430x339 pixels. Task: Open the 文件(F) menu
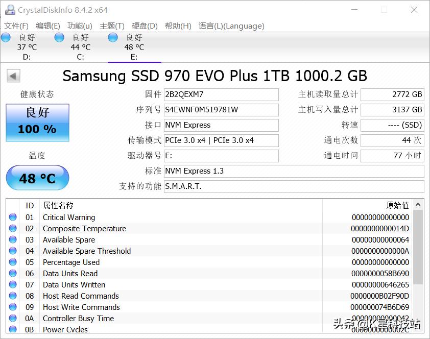[17, 26]
